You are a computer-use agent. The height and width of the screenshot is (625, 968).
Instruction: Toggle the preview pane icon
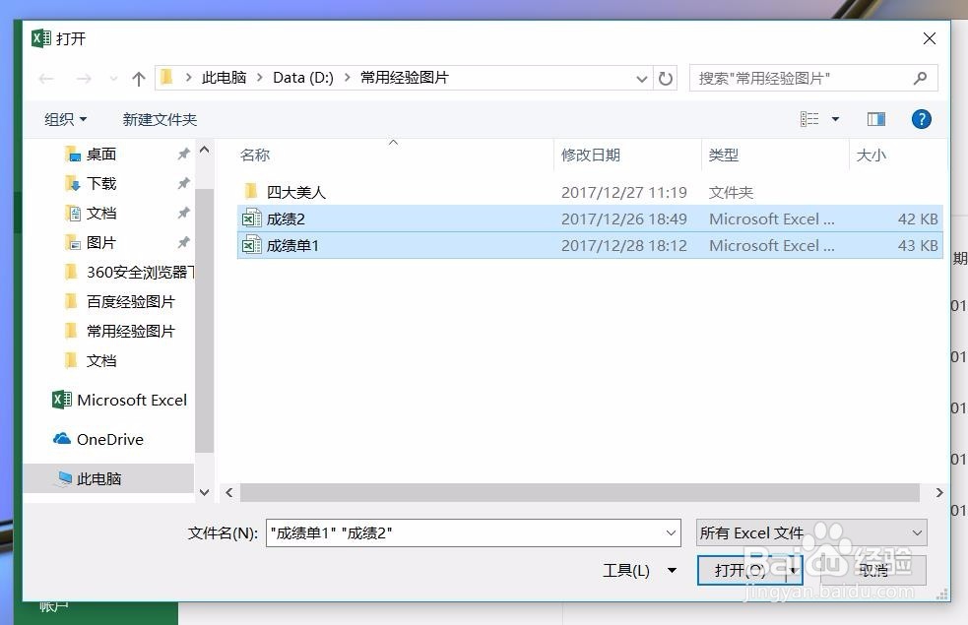tap(875, 119)
